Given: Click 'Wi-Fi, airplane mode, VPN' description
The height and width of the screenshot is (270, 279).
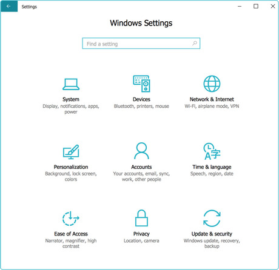Looking at the screenshot, I should pos(212,106).
